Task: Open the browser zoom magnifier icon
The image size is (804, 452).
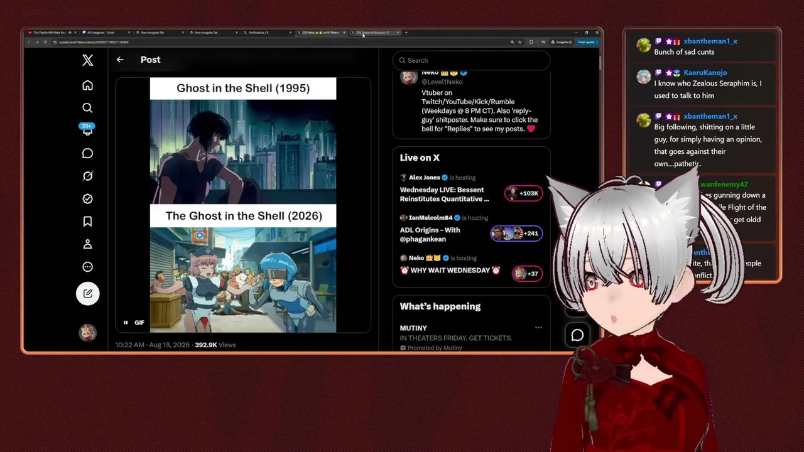Action: tap(512, 42)
